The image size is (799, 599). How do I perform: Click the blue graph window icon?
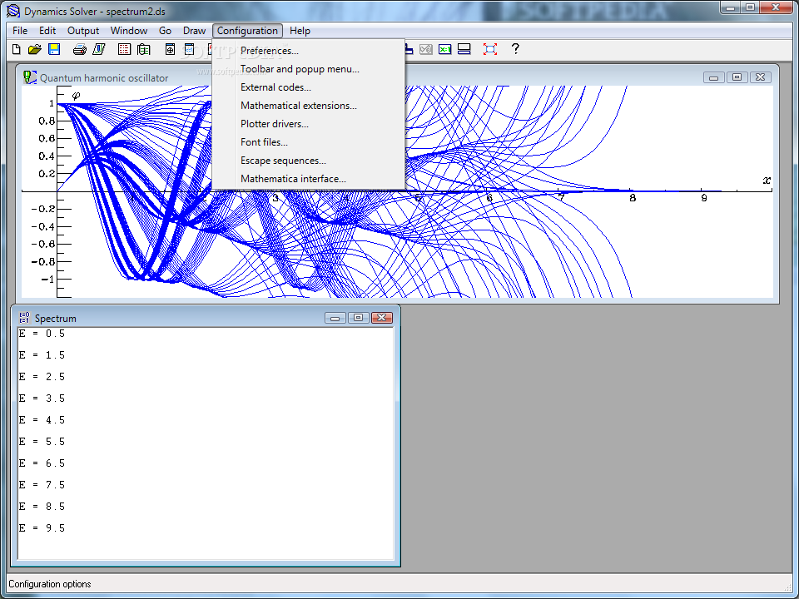[x=189, y=49]
